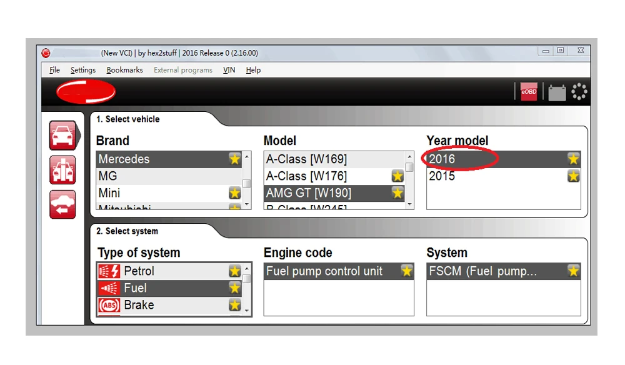Image resolution: width=625 pixels, height=365 pixels.
Task: Open the car vehicle selection sidebar icon
Action: pos(62,136)
